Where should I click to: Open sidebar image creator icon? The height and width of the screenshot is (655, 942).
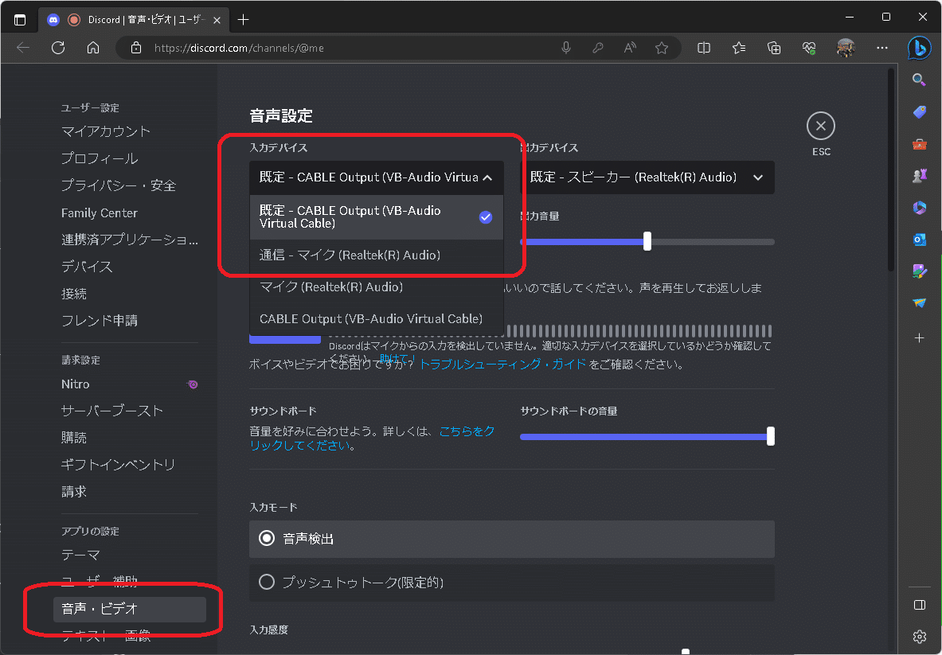coord(919,271)
